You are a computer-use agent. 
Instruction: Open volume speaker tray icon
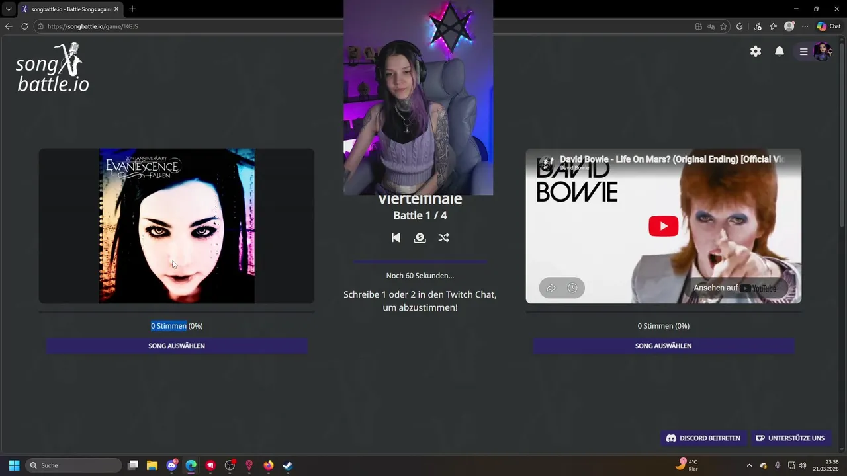coord(803,465)
